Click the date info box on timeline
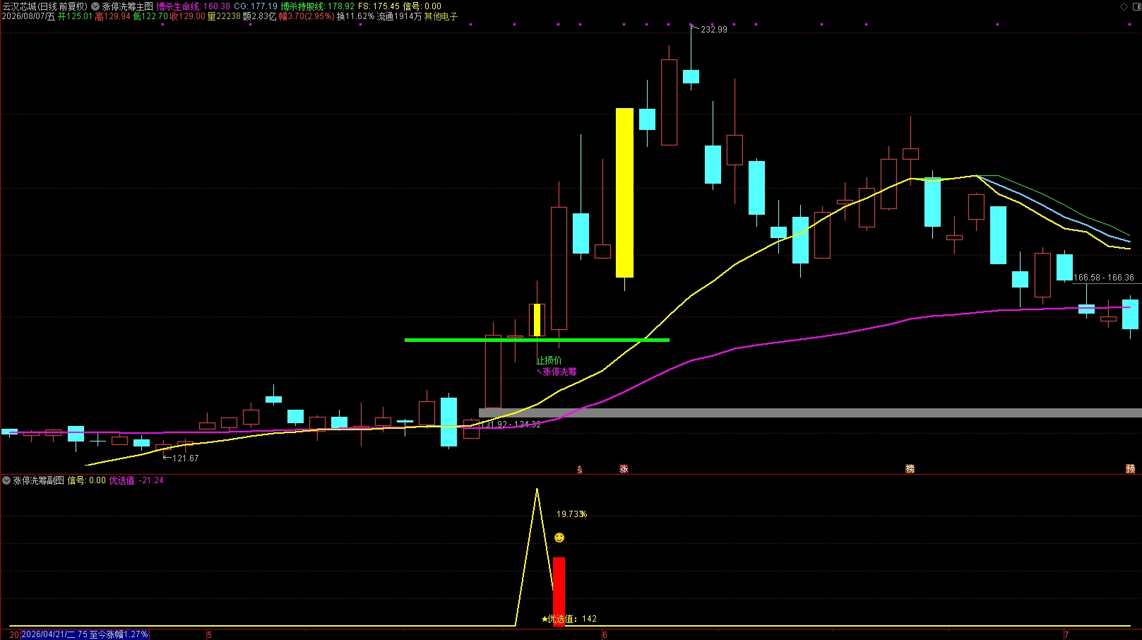The width and height of the screenshot is (1142, 640). (85, 634)
